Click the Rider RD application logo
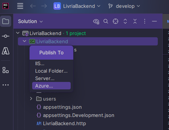Image resolution: width=169 pixels, height=130 pixels. tap(5, 6)
